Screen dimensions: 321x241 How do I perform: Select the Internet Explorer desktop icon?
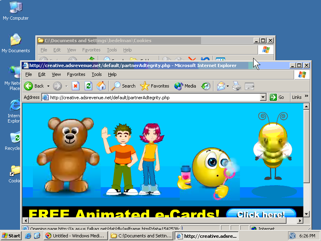click(14, 111)
